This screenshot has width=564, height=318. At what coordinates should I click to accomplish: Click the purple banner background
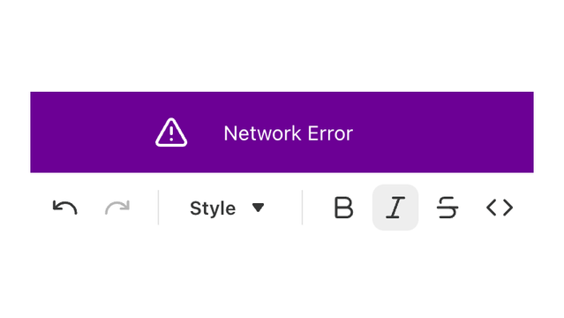pos(442,132)
